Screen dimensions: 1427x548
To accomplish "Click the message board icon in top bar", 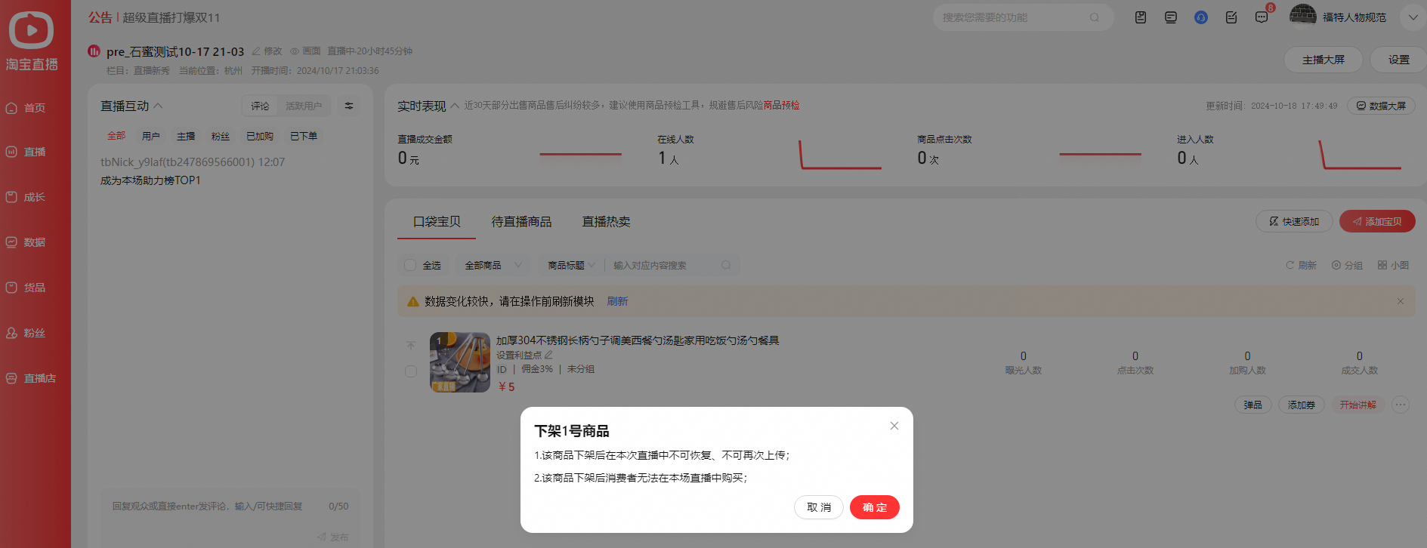I will point(1171,17).
